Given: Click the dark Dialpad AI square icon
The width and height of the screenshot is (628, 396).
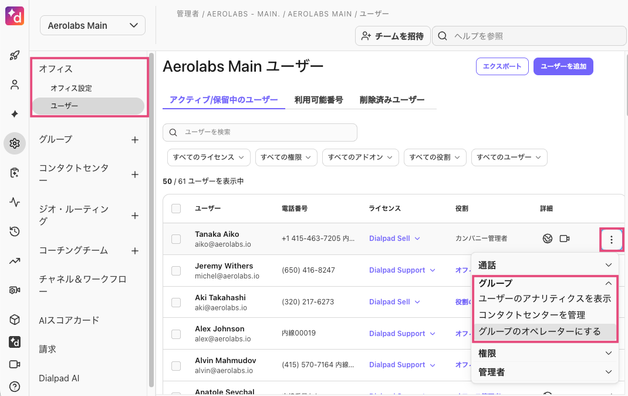Looking at the screenshot, I should pos(15,342).
